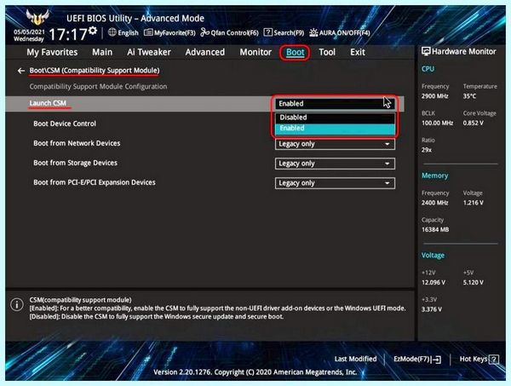The image size is (511, 386).
Task: Click CPU temperature value 35°C
Action: coord(469,96)
